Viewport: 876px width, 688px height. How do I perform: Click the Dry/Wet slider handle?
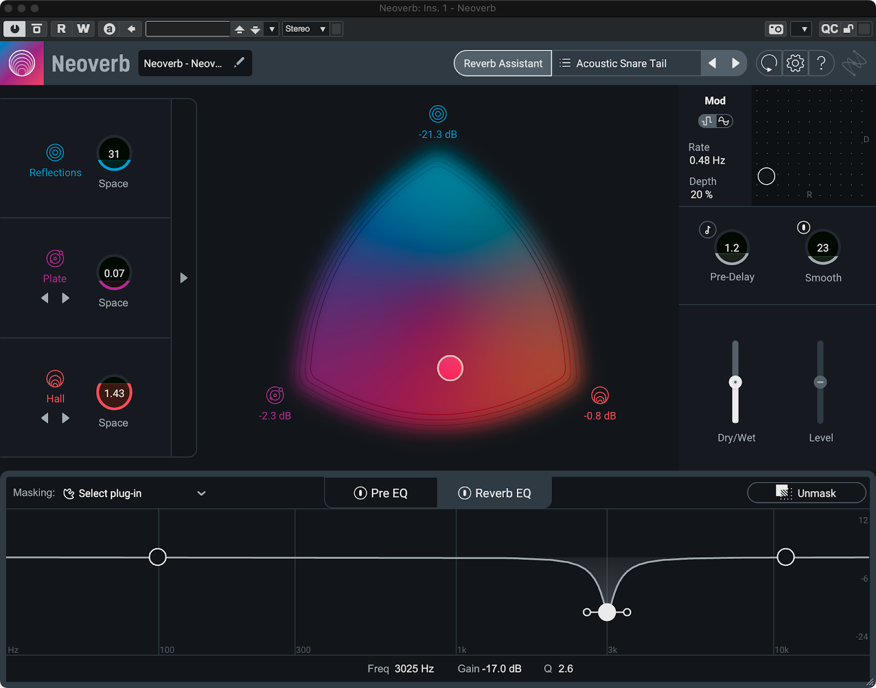735,382
